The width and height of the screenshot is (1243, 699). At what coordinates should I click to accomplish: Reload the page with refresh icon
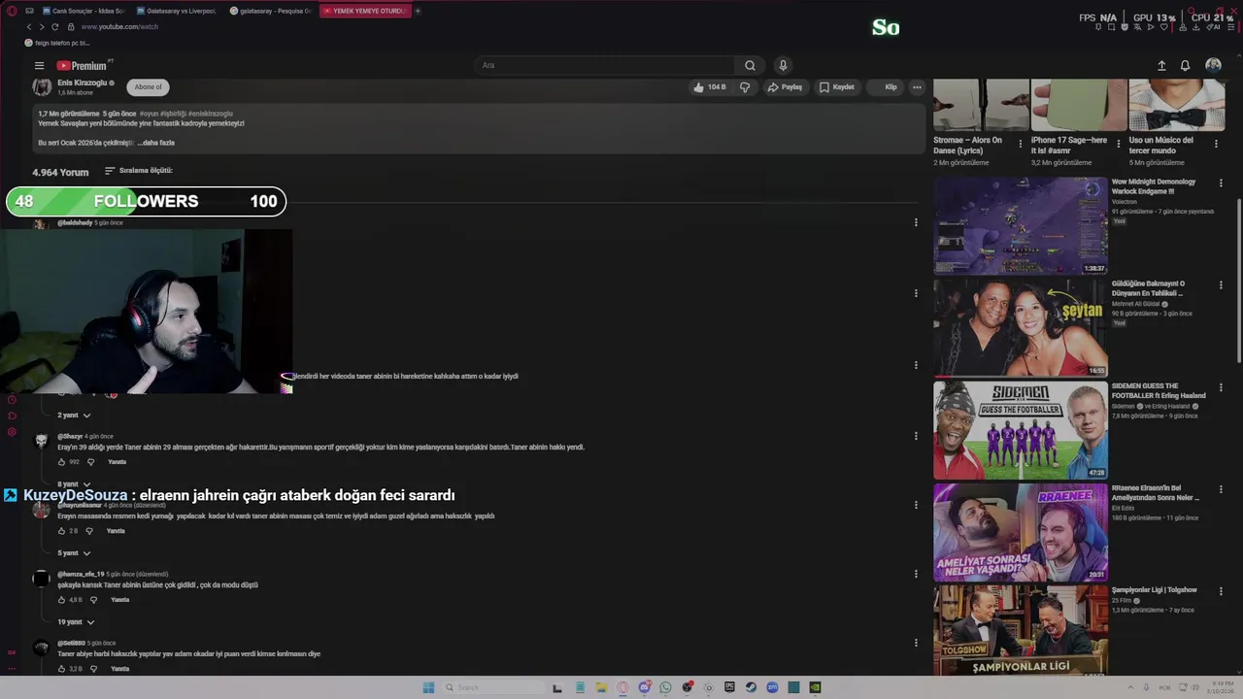54,27
